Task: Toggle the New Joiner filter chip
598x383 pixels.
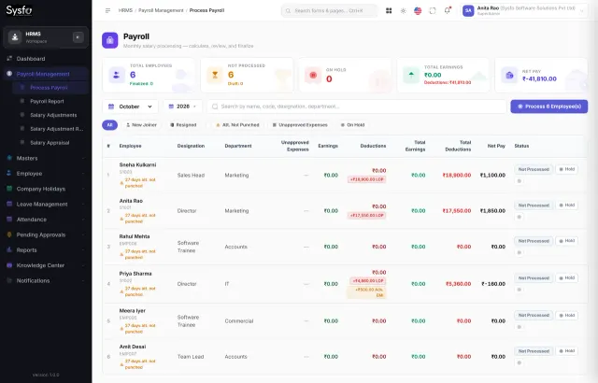Action: pos(141,125)
